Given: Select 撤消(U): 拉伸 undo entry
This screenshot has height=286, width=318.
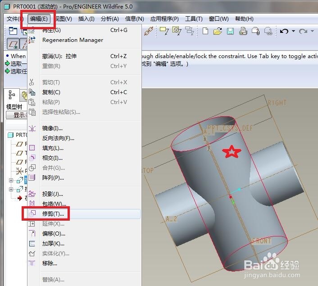Looking at the screenshot, I should point(84,56).
